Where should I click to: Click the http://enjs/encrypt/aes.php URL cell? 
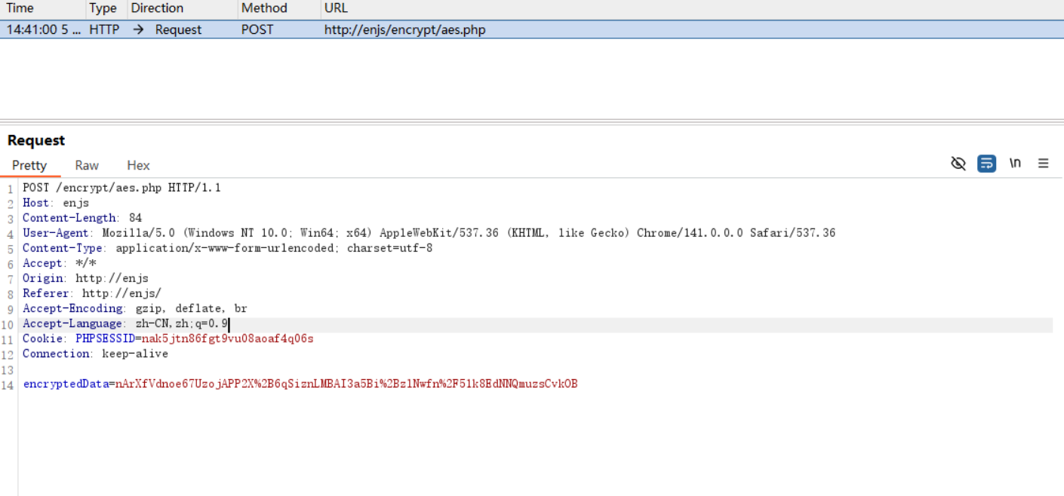tap(404, 29)
